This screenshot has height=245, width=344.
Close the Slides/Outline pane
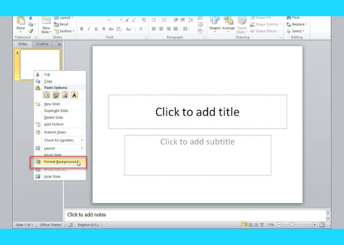(59, 44)
